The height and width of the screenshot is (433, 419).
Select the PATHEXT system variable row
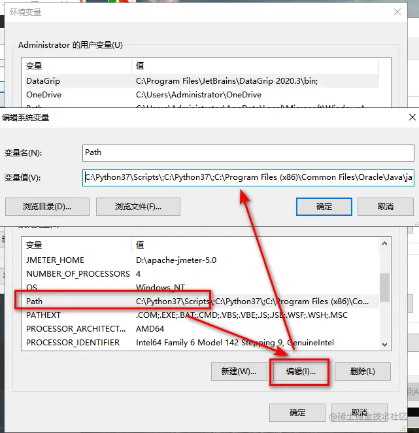(x=202, y=315)
